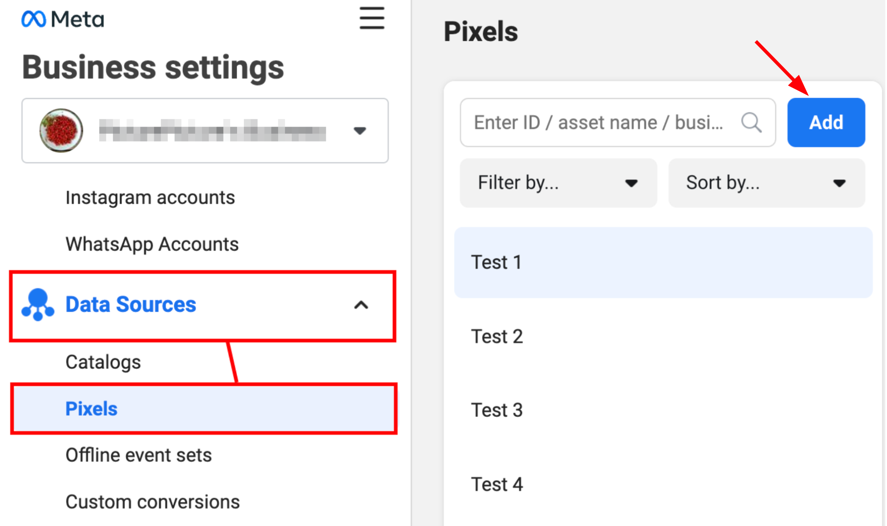The width and height of the screenshot is (887, 526).
Task: Click the Meta logo
Action: pos(62,19)
